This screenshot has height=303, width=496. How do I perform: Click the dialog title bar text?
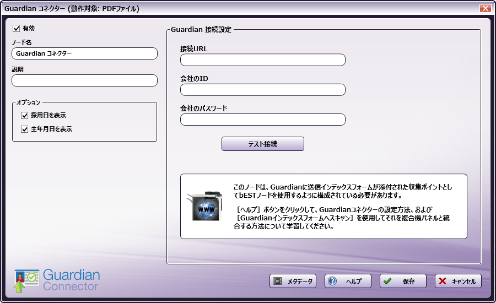click(72, 9)
